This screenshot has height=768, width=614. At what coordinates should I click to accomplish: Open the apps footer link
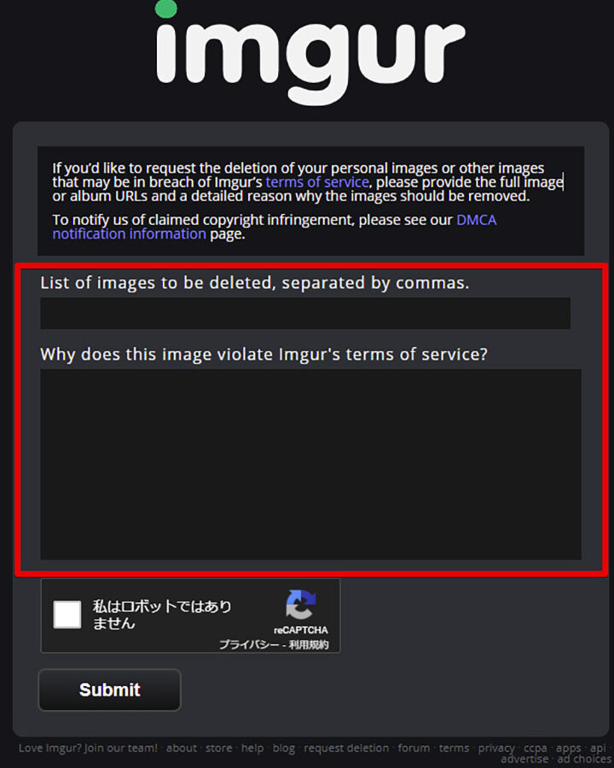(x=569, y=749)
